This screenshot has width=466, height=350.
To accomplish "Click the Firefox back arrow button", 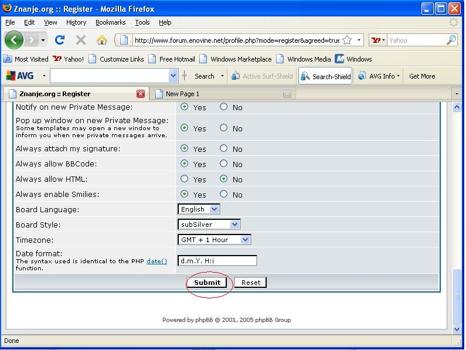I will [14, 40].
